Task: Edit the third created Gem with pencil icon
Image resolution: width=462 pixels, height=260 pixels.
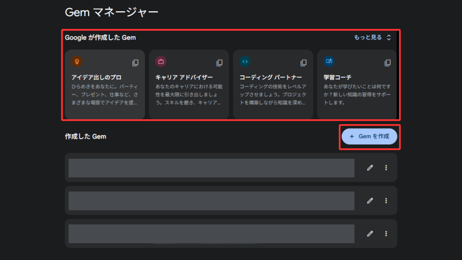Action: click(x=370, y=234)
